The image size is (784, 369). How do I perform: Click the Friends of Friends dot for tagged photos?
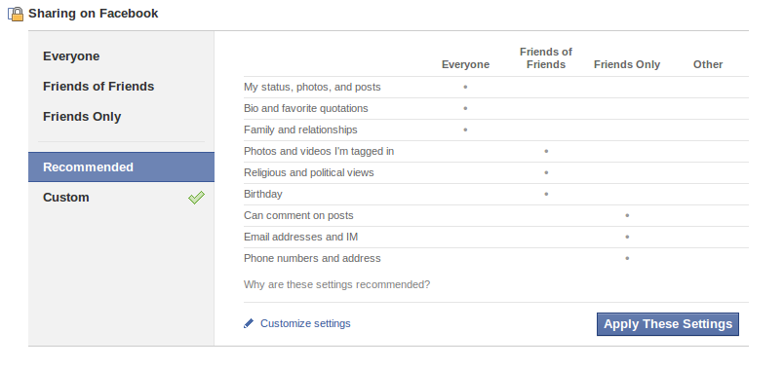tap(546, 151)
